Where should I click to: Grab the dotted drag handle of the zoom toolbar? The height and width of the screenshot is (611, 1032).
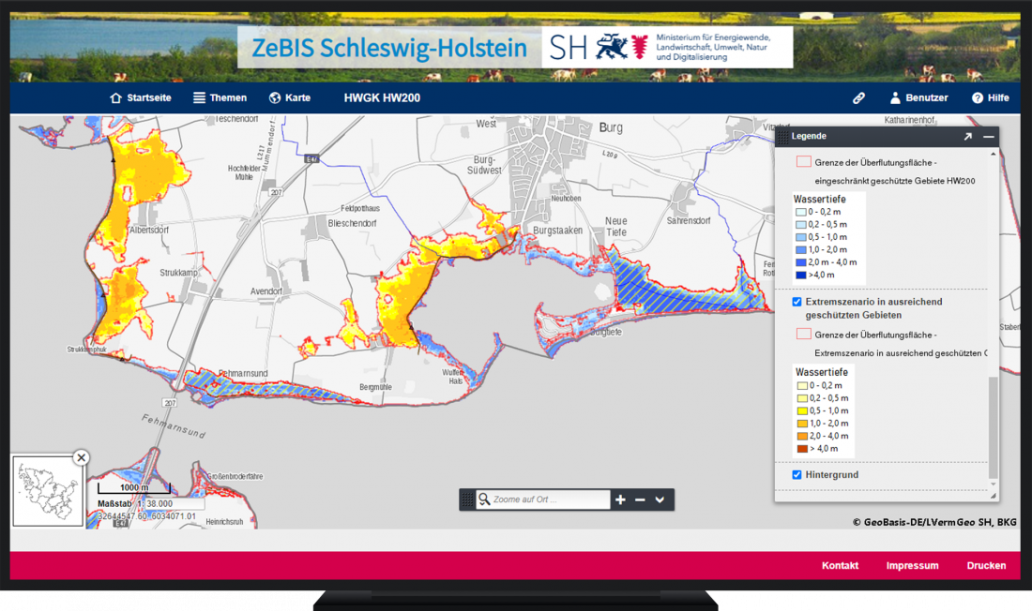coord(465,499)
